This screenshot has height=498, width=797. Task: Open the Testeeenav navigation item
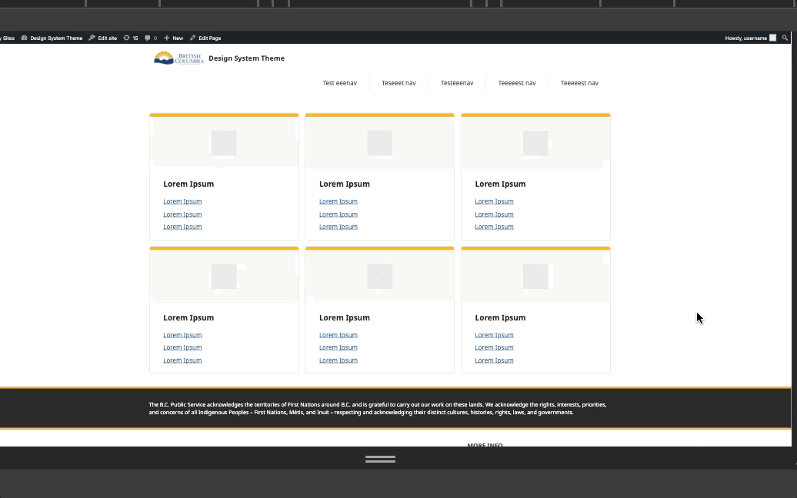tap(457, 83)
